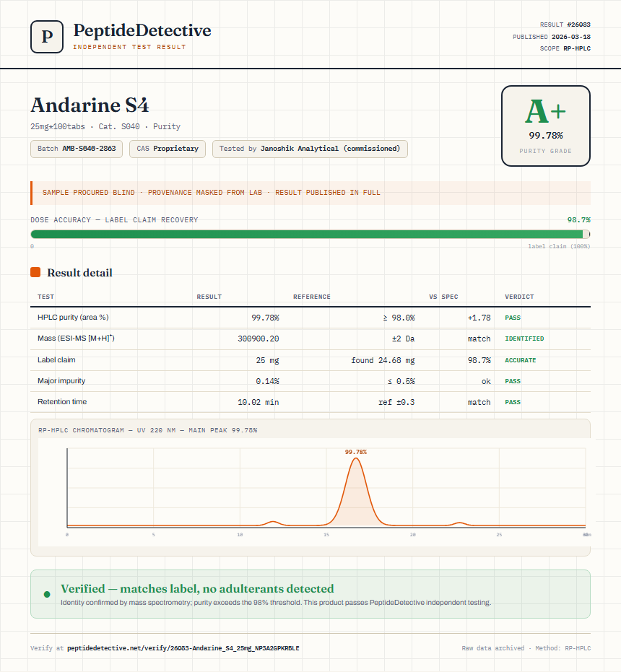Click the A+ purity grade badge
Screen dimensions: 621x672
tap(545, 126)
